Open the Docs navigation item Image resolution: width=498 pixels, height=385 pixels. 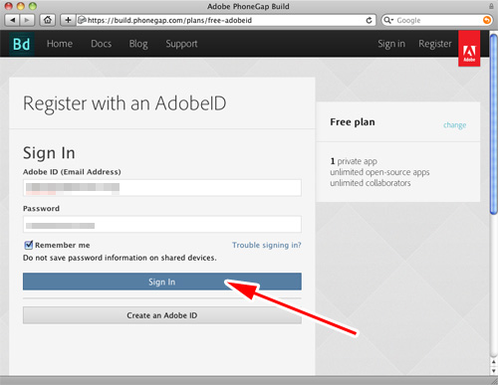click(x=101, y=44)
